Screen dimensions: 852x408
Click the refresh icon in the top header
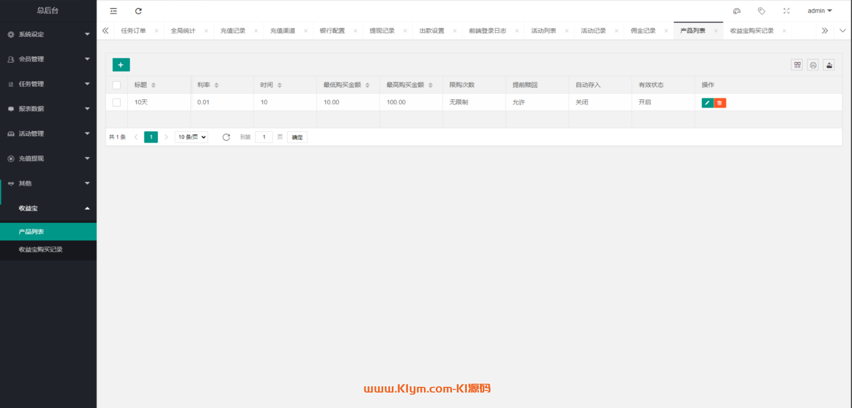coord(139,11)
